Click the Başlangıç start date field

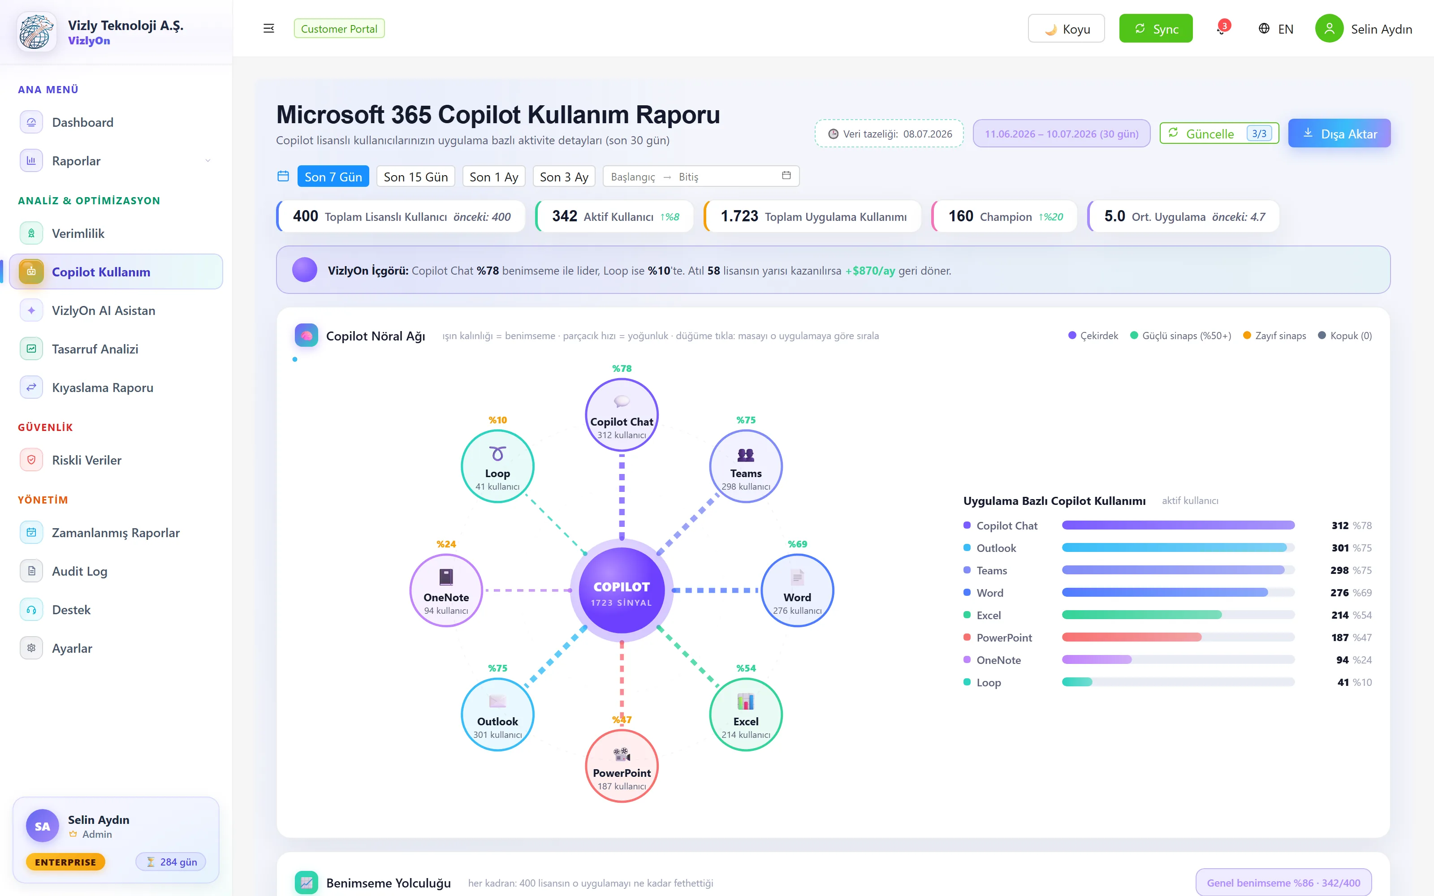[633, 177]
